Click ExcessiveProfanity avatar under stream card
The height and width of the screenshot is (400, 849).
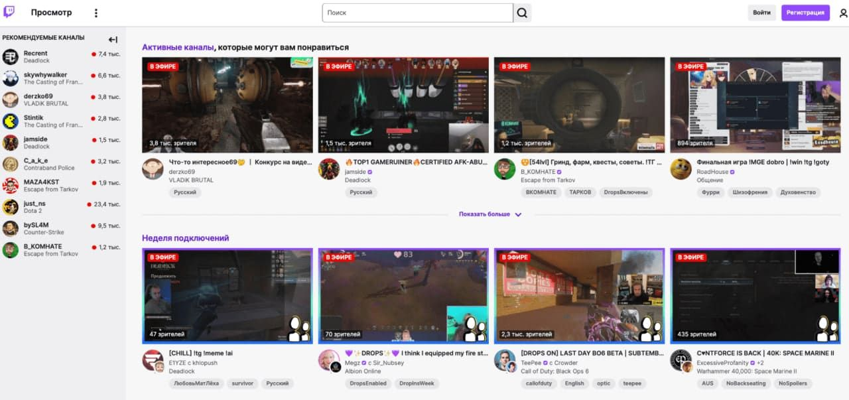pos(681,360)
